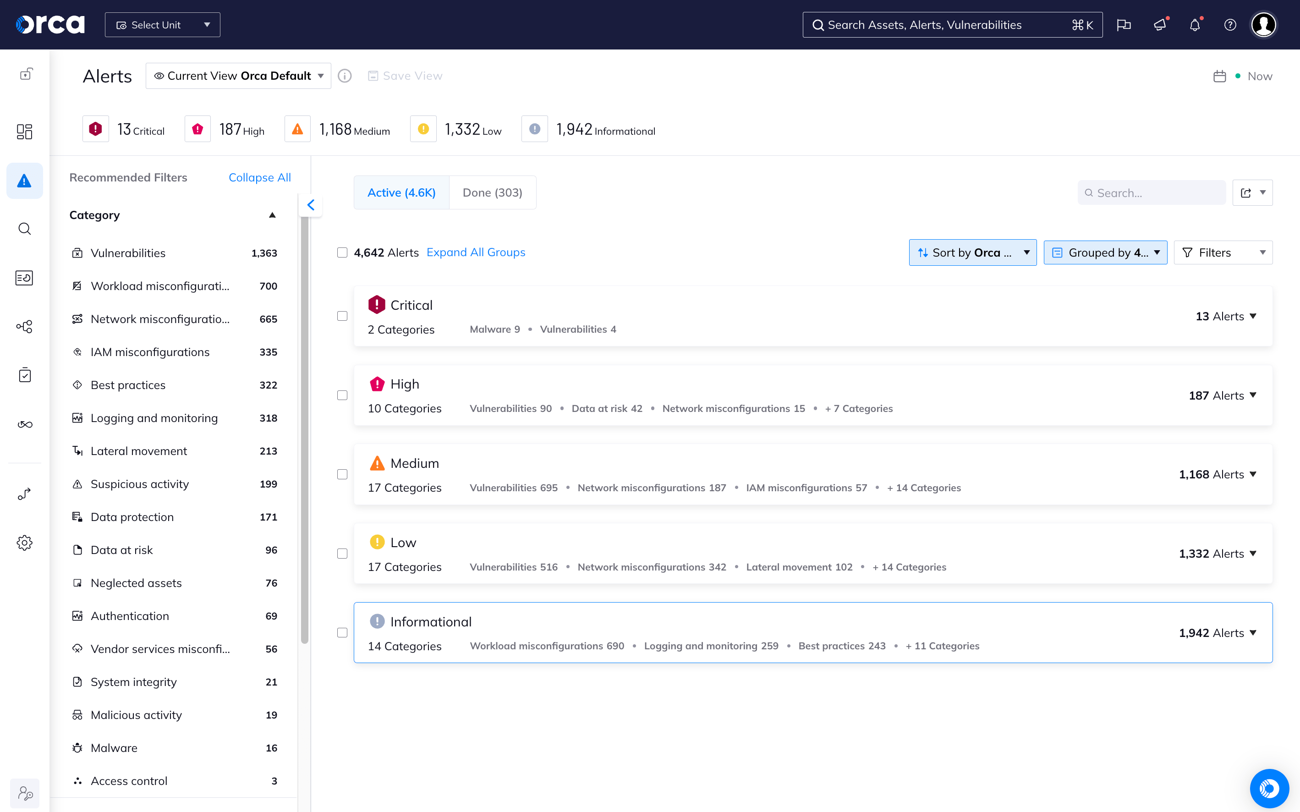Tick the Informational group checkbox
Viewport: 1300px width, 812px height.
pyautogui.click(x=342, y=633)
